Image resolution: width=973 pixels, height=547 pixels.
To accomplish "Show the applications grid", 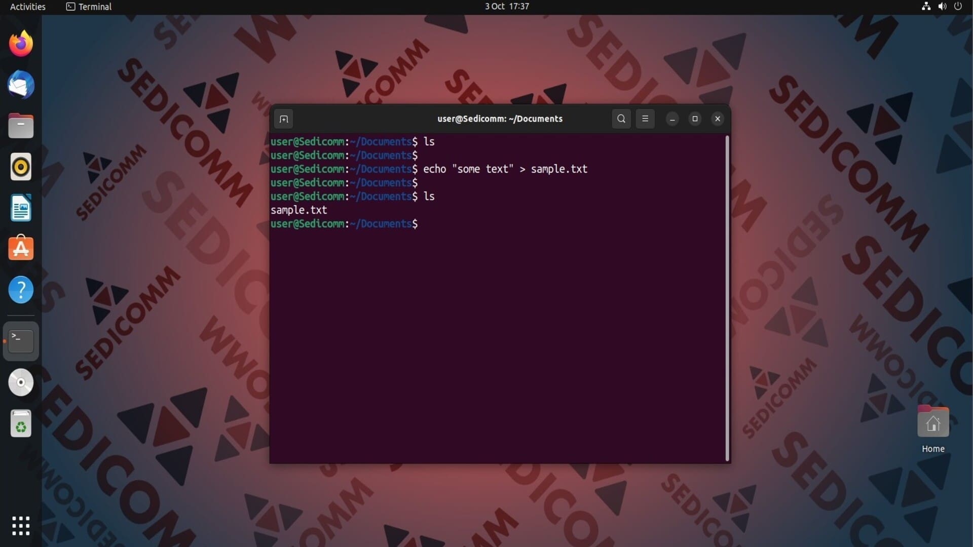I will [21, 526].
